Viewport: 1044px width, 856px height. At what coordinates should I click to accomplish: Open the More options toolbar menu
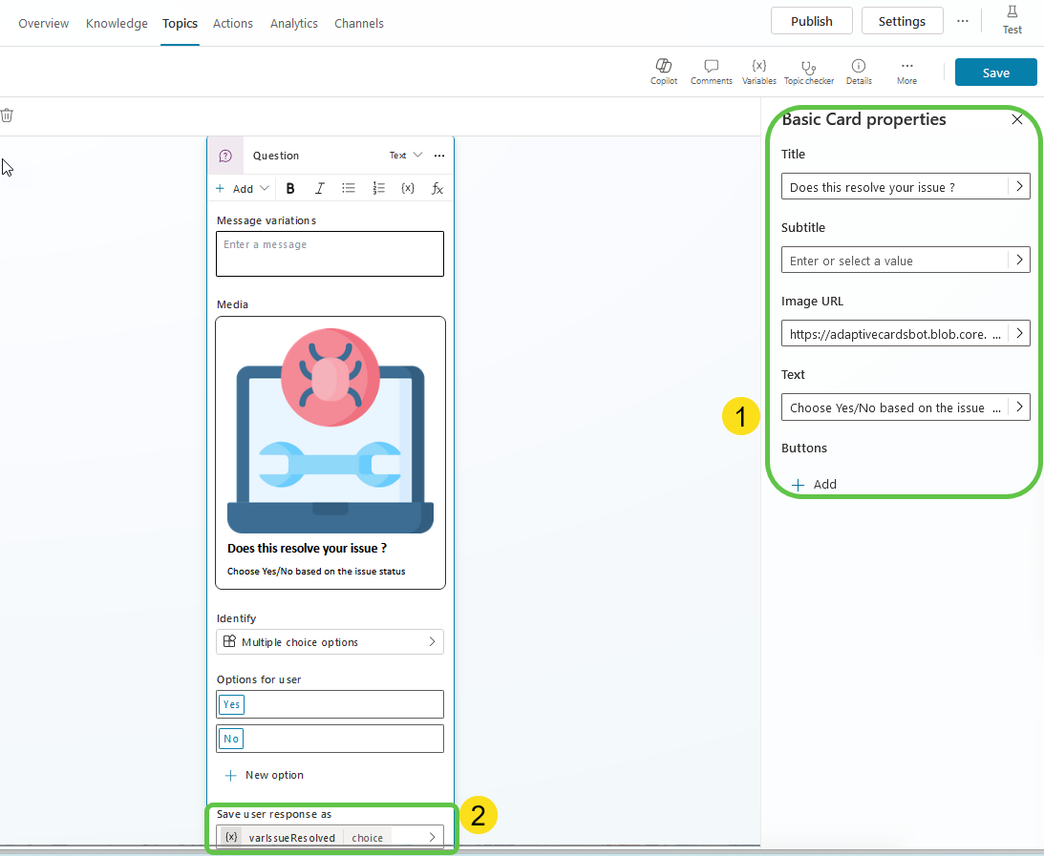(906, 72)
